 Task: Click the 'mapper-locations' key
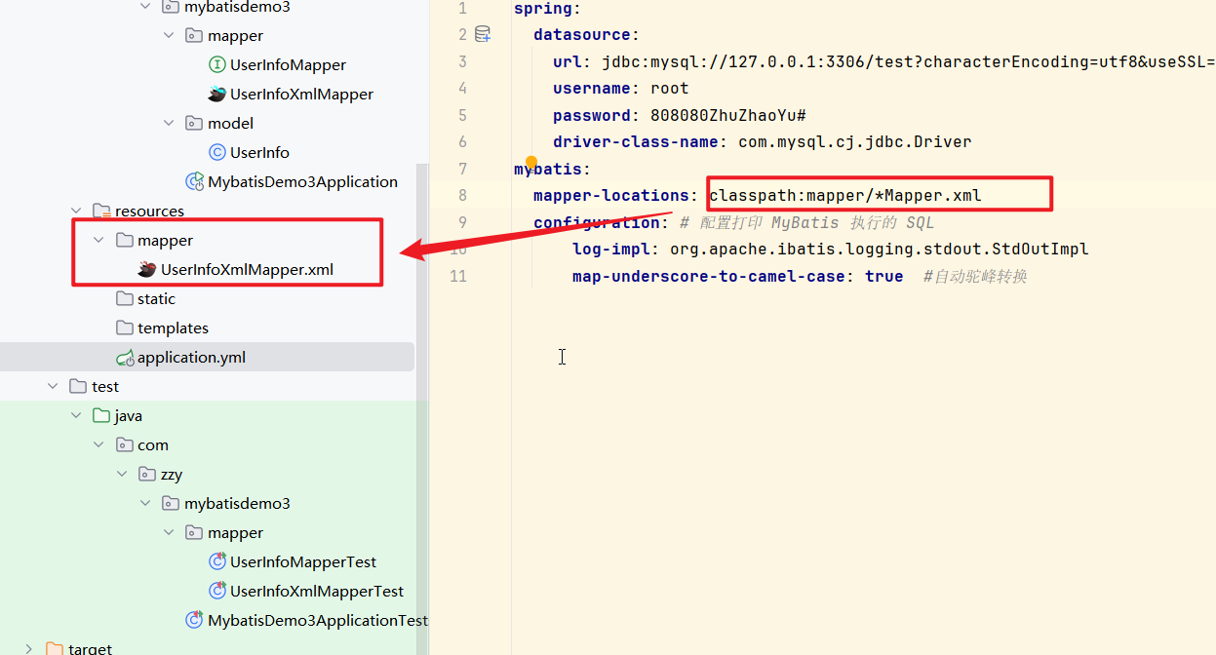pyautogui.click(x=610, y=196)
